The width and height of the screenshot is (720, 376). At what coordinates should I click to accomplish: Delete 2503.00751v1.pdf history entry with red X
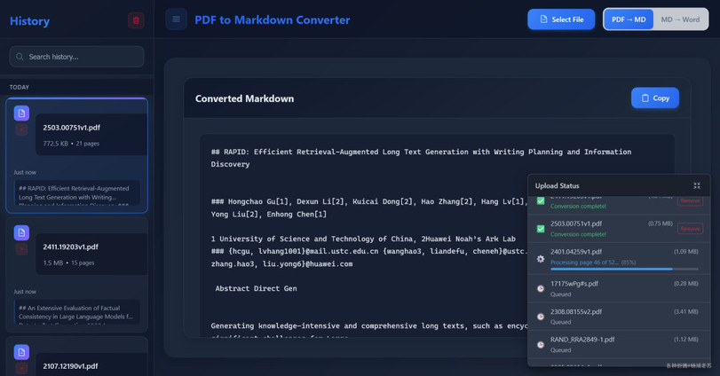tap(21, 129)
